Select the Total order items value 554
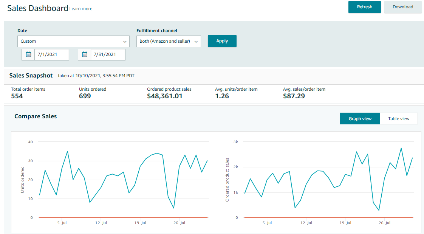The image size is (424, 234). click(x=17, y=96)
